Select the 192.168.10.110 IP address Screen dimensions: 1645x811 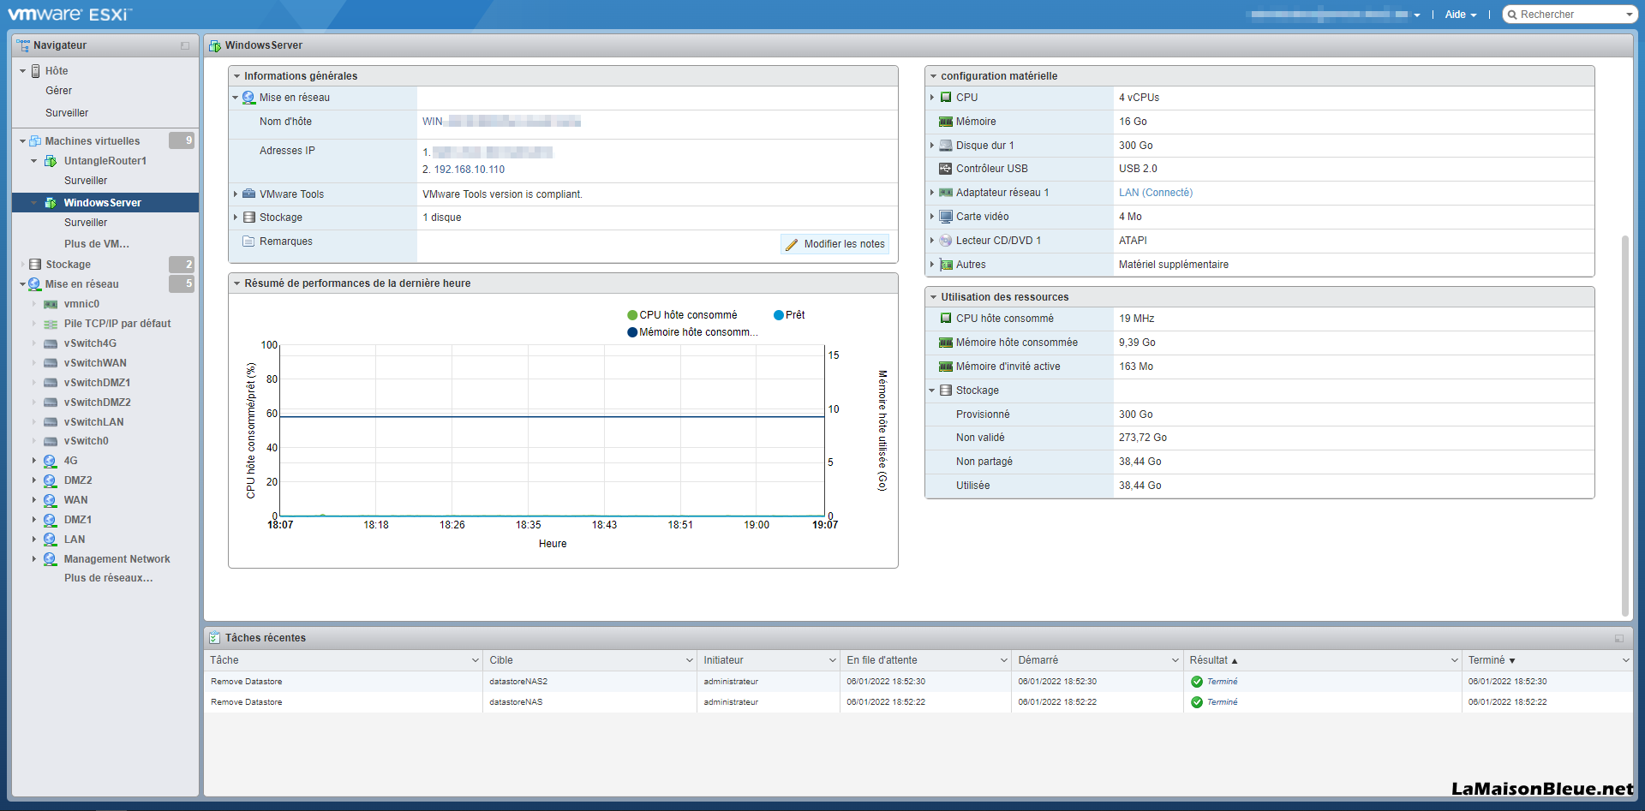470,170
